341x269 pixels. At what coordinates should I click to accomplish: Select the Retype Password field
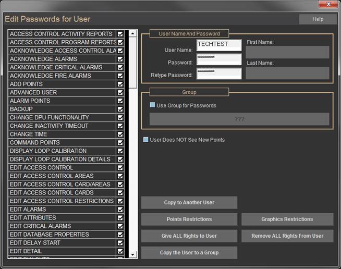click(218, 74)
